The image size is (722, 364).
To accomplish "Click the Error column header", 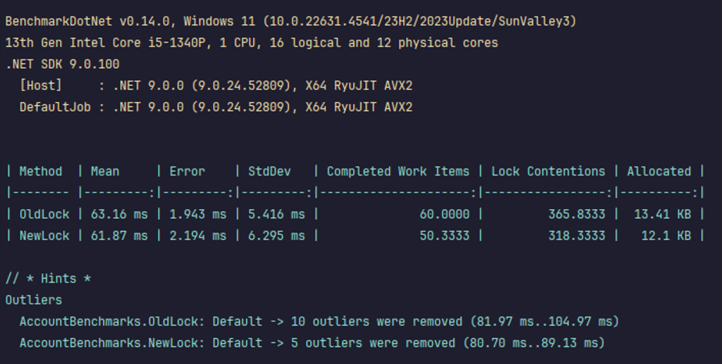I will (x=187, y=171).
